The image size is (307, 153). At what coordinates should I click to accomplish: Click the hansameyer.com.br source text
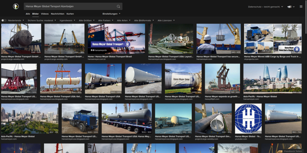pyautogui.click(x=97, y=59)
